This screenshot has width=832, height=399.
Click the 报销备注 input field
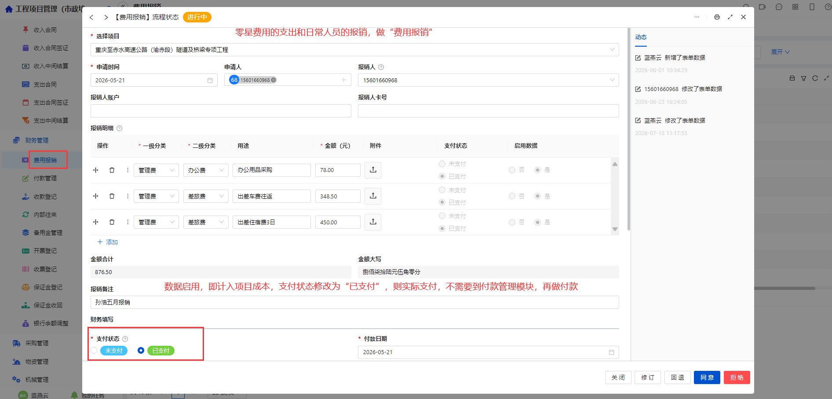pyautogui.click(x=355, y=302)
